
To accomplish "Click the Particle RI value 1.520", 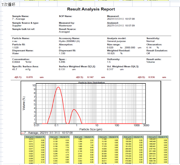I will coord(15,47).
